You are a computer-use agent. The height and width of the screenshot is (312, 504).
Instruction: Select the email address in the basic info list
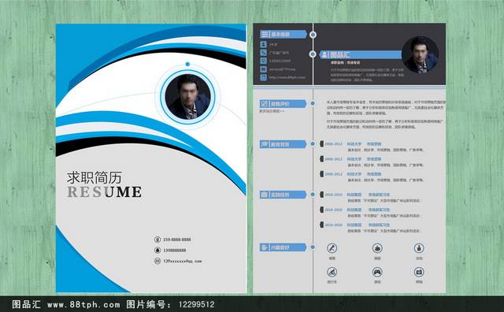coord(282,69)
